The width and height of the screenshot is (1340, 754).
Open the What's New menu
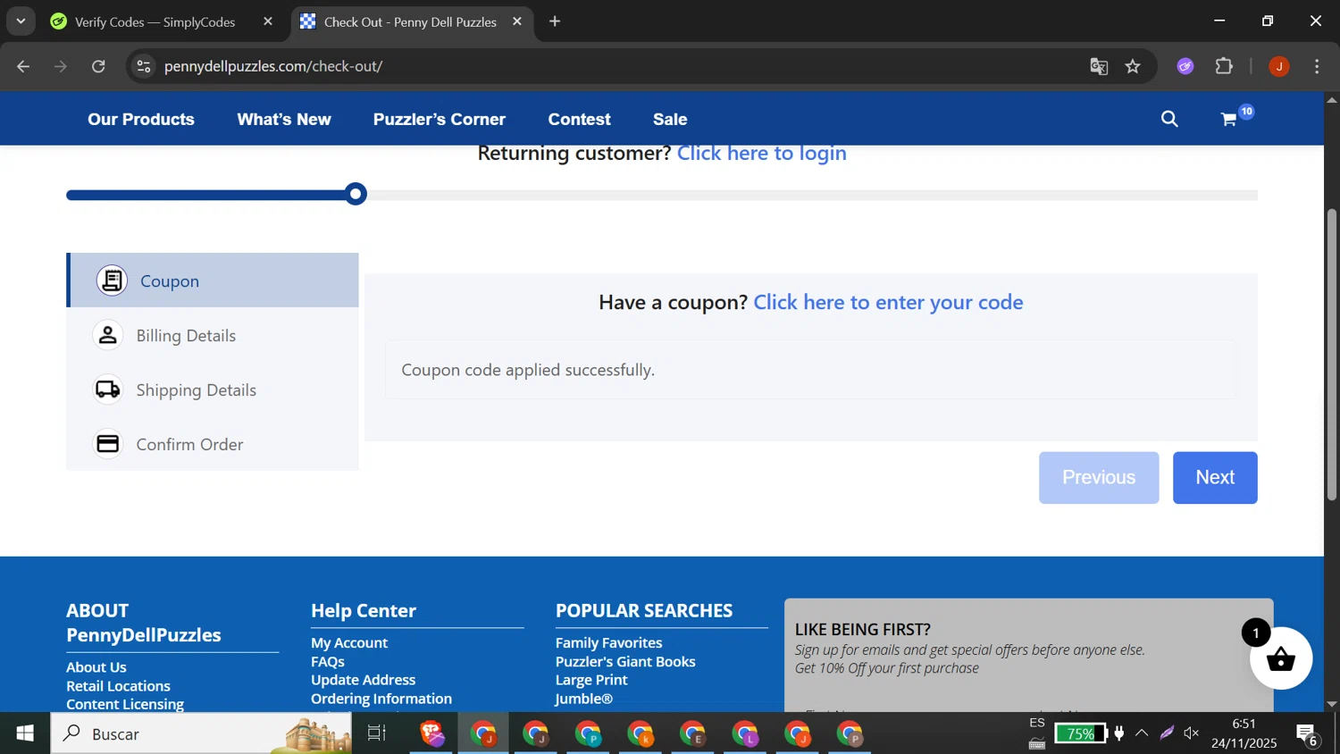(284, 119)
